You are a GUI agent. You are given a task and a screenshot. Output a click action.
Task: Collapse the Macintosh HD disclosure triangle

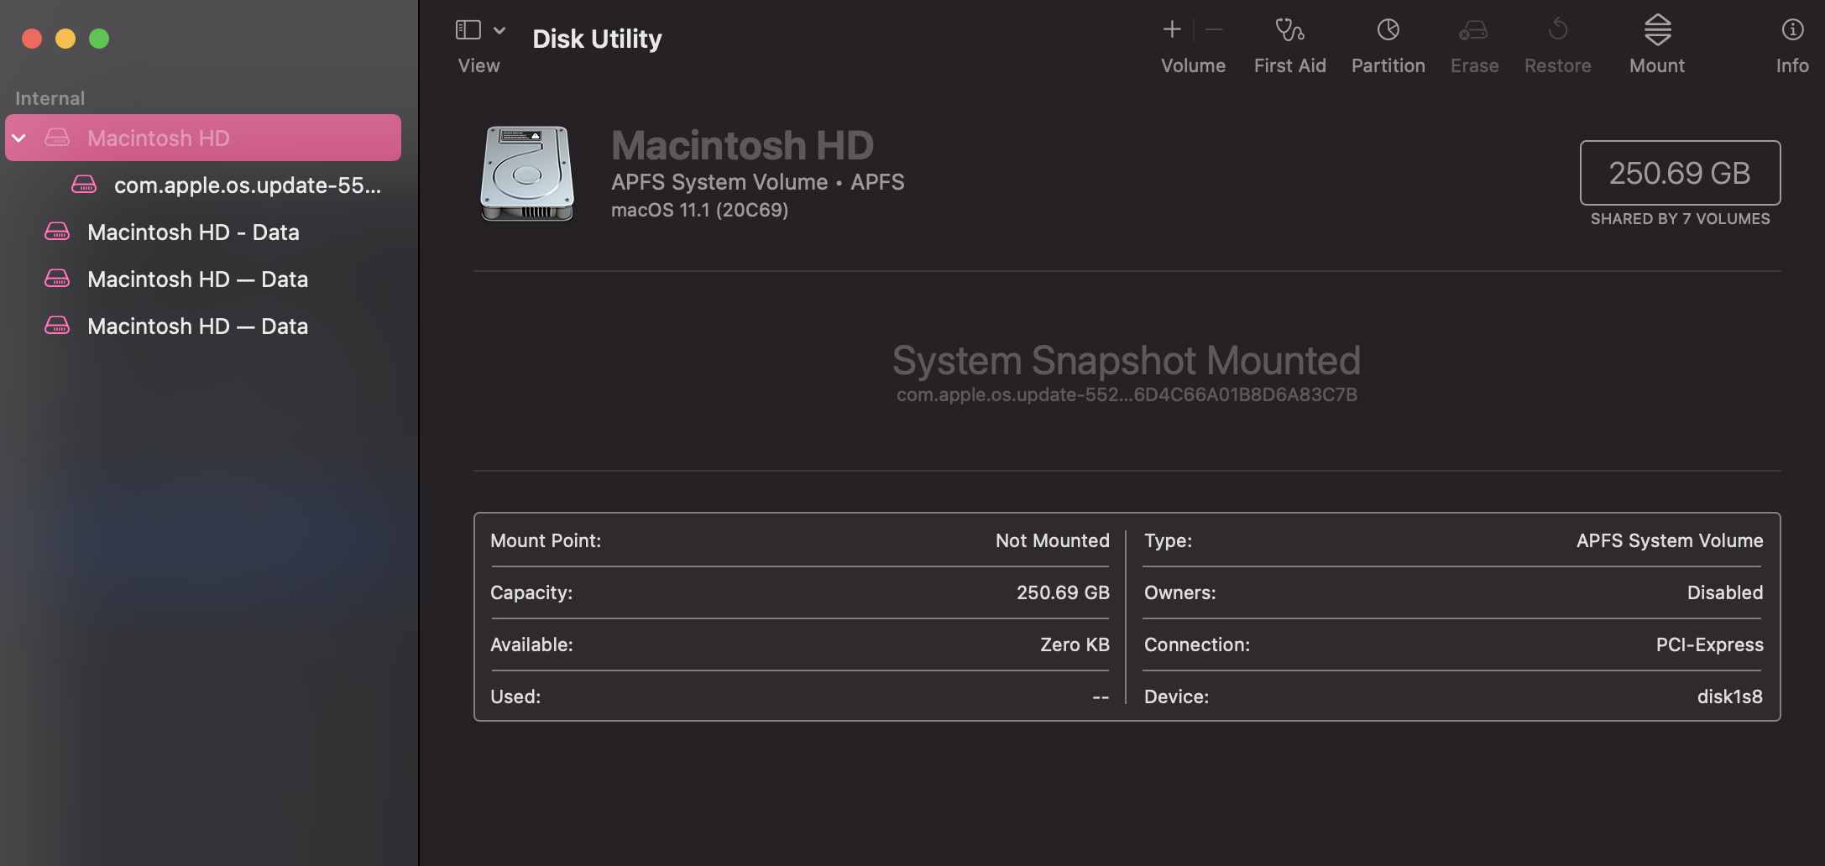point(18,138)
